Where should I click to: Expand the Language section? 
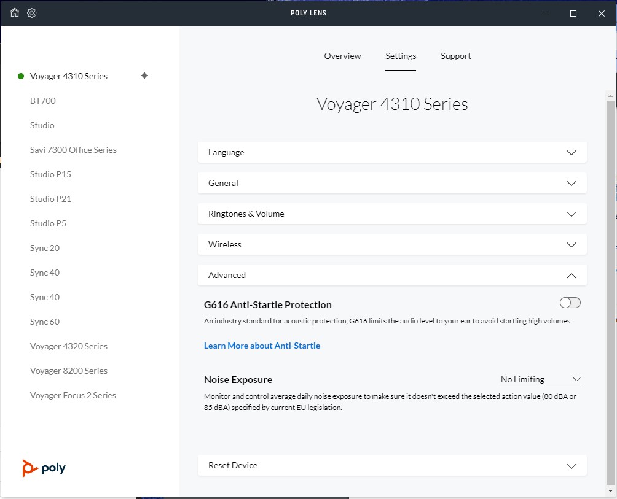tap(392, 152)
